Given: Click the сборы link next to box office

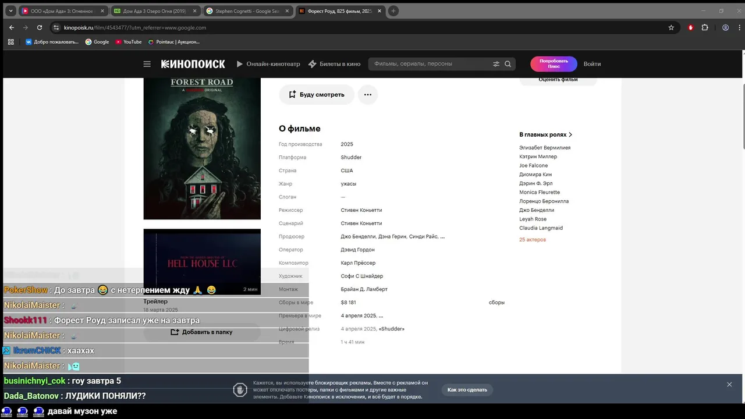Looking at the screenshot, I should point(496,303).
